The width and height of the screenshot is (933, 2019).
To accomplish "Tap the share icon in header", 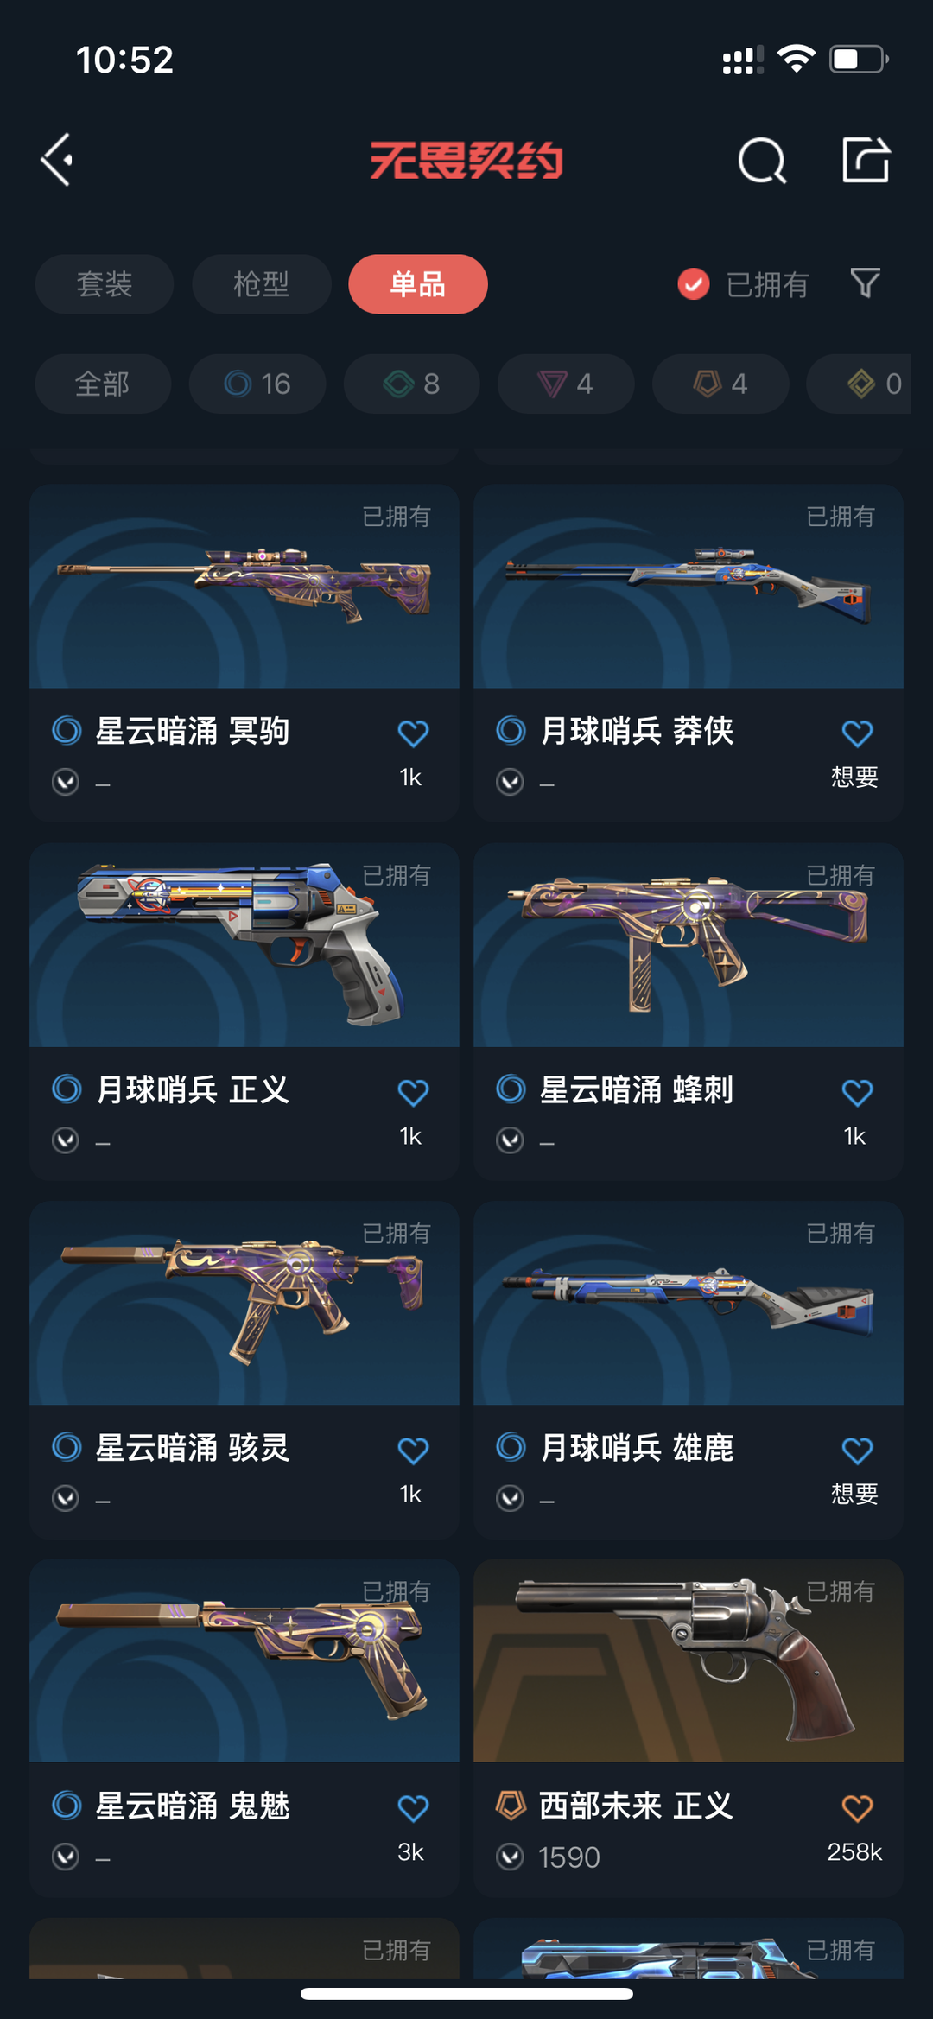I will coord(866,160).
